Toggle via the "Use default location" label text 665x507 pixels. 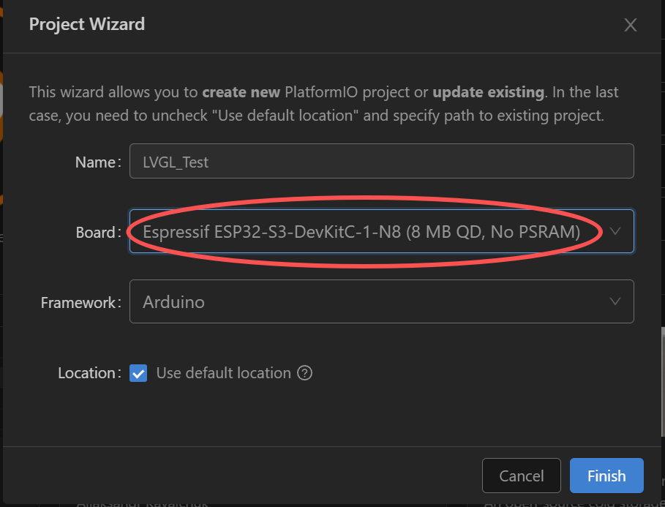(x=224, y=373)
